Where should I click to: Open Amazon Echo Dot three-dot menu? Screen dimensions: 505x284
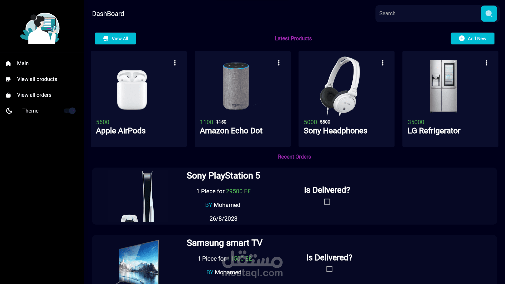tap(279, 63)
